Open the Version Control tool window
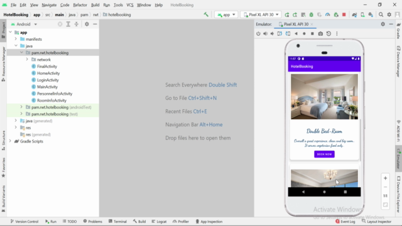 24,222
